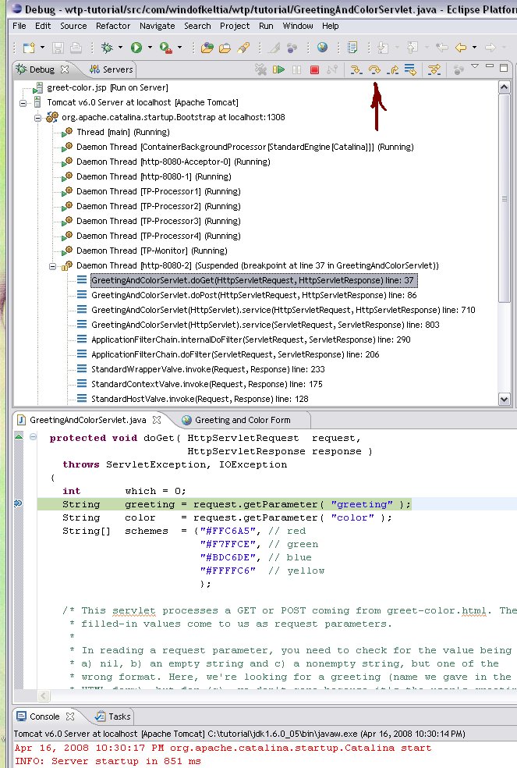The width and height of the screenshot is (517, 768).
Task: Switch to the Tasks view tab
Action: pyautogui.click(x=112, y=716)
